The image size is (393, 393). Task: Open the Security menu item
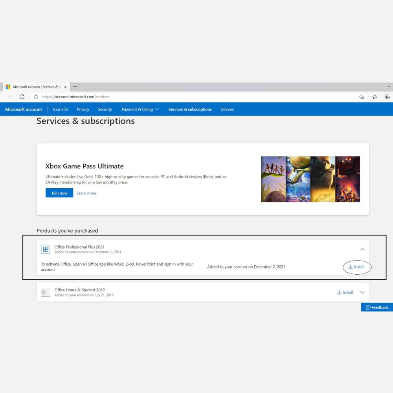pyautogui.click(x=105, y=109)
